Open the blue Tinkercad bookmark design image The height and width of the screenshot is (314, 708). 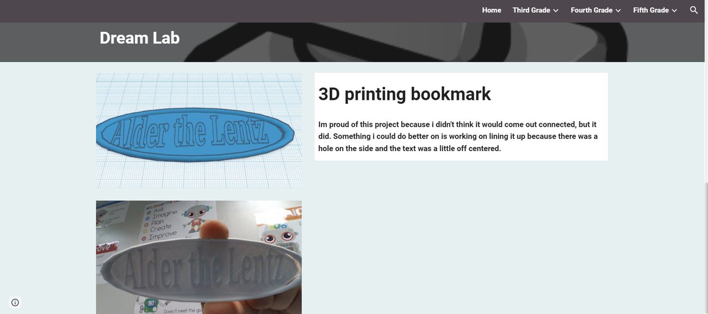point(199,130)
